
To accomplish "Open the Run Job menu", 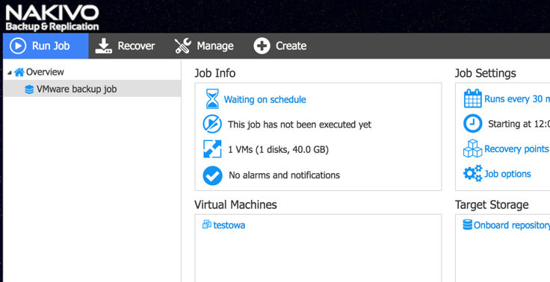I will click(46, 46).
